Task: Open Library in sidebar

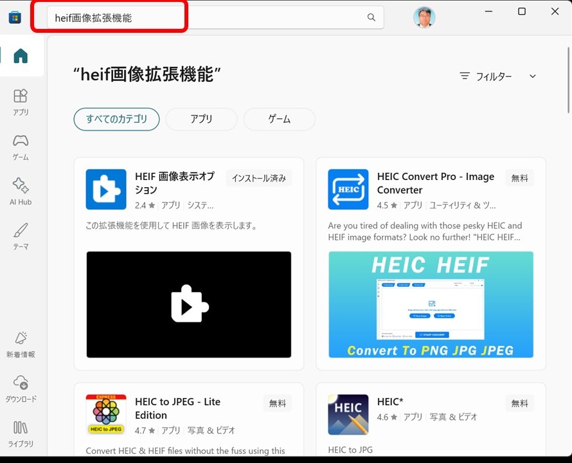Action: (x=21, y=434)
